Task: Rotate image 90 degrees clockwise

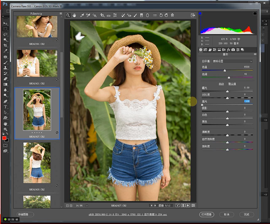Action: pyautogui.click(x=166, y=15)
